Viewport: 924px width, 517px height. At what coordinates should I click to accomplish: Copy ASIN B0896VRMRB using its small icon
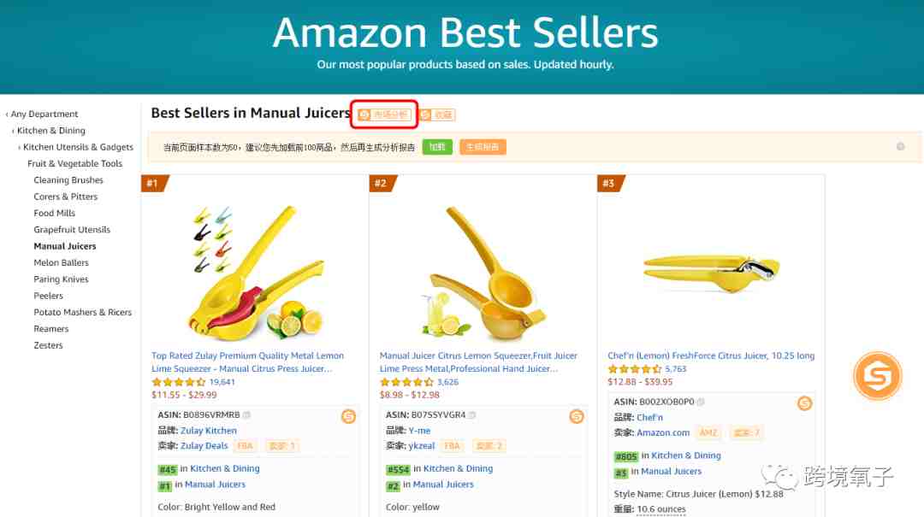tap(247, 415)
